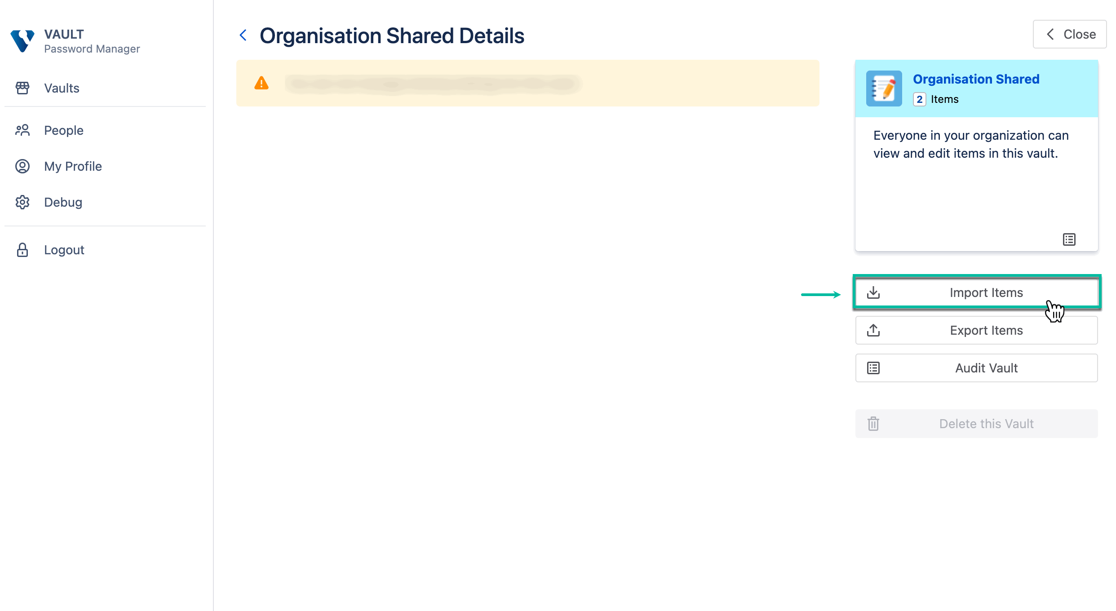Click the Delete this Vault button

coord(976,424)
